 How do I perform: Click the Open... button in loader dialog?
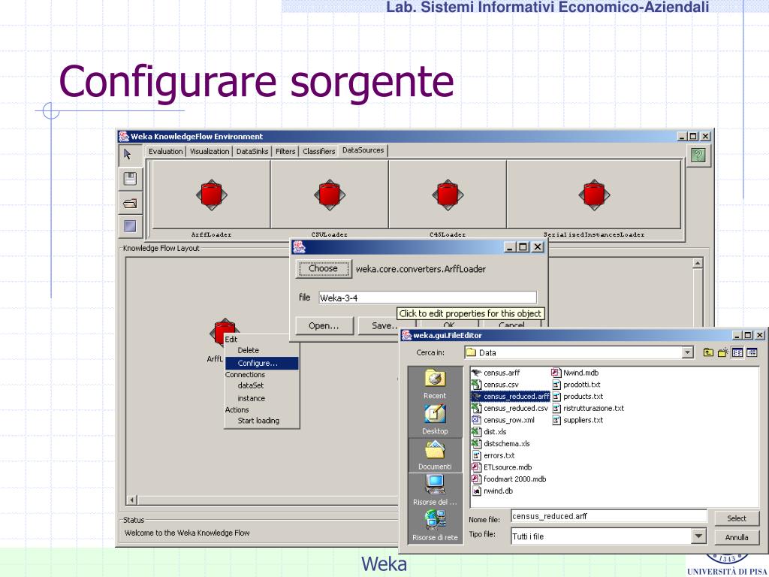coord(324,326)
